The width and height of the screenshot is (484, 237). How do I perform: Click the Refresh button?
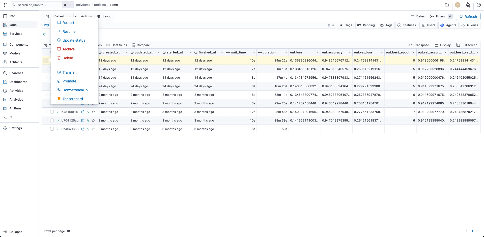click(468, 16)
